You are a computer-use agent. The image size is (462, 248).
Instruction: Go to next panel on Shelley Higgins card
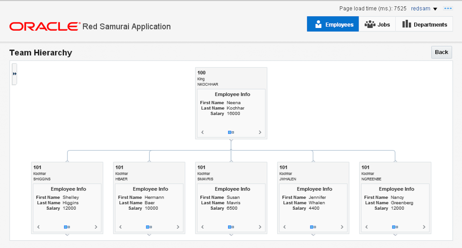pyautogui.click(x=96, y=227)
